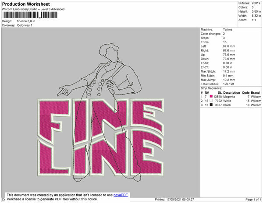The width and height of the screenshot is (263, 203).
Task: Click the 'St.' column header
Action: [220, 93]
